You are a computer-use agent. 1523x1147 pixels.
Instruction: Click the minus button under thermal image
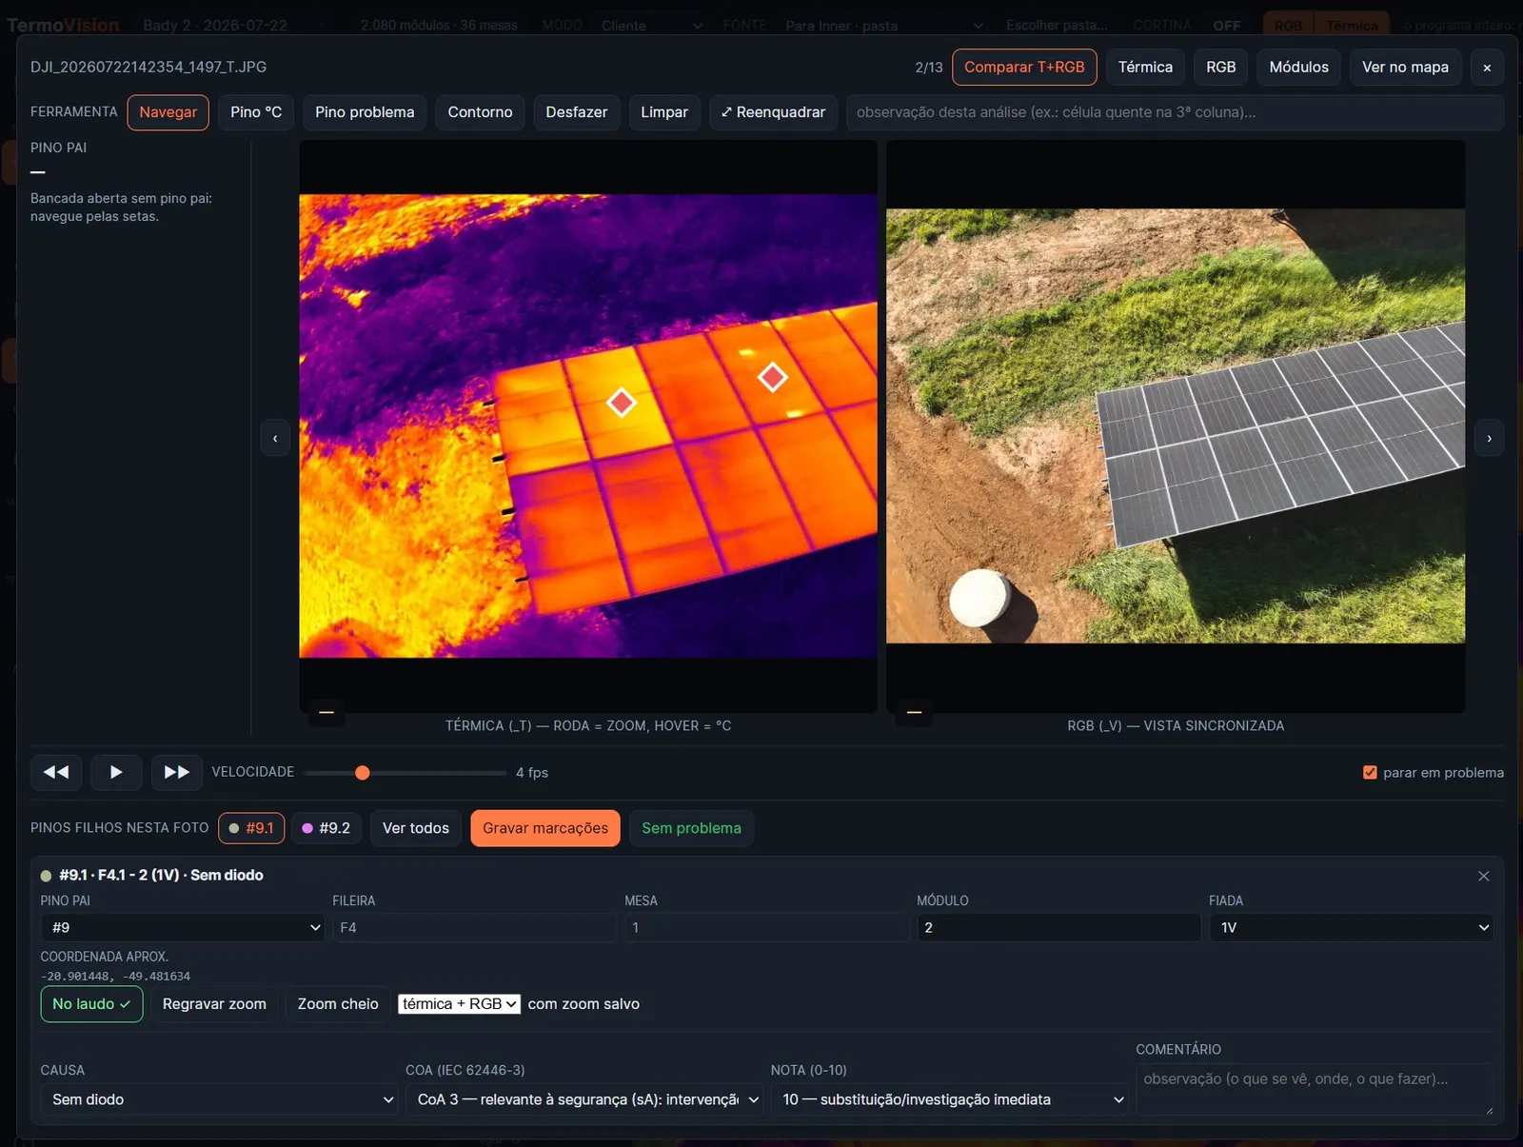pos(326,711)
